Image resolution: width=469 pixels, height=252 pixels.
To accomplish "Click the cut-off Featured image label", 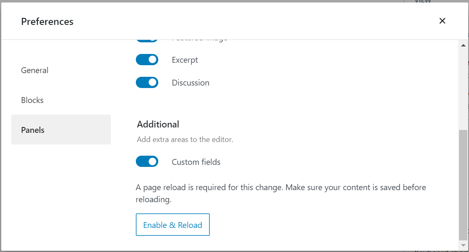I will click(200, 41).
